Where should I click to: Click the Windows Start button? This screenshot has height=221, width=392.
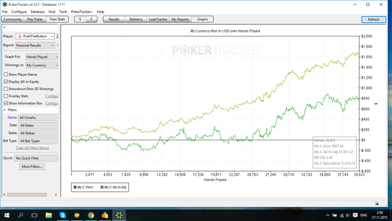click(7, 215)
